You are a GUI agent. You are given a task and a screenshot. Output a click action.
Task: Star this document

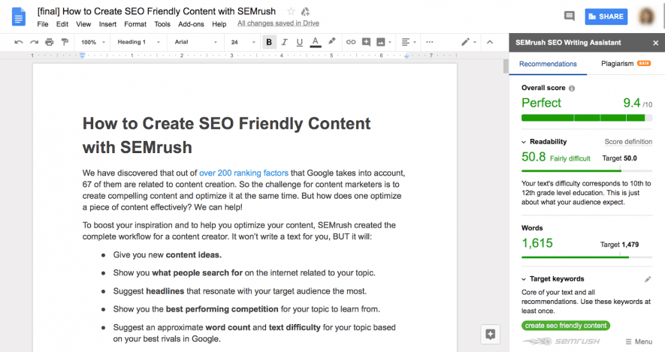[291, 11]
